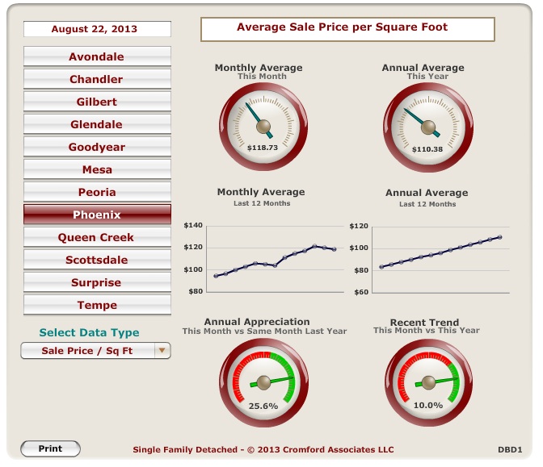Click the Recent Trend 10.0% gauge
Screen dimensions: 543x467
(x=429, y=382)
